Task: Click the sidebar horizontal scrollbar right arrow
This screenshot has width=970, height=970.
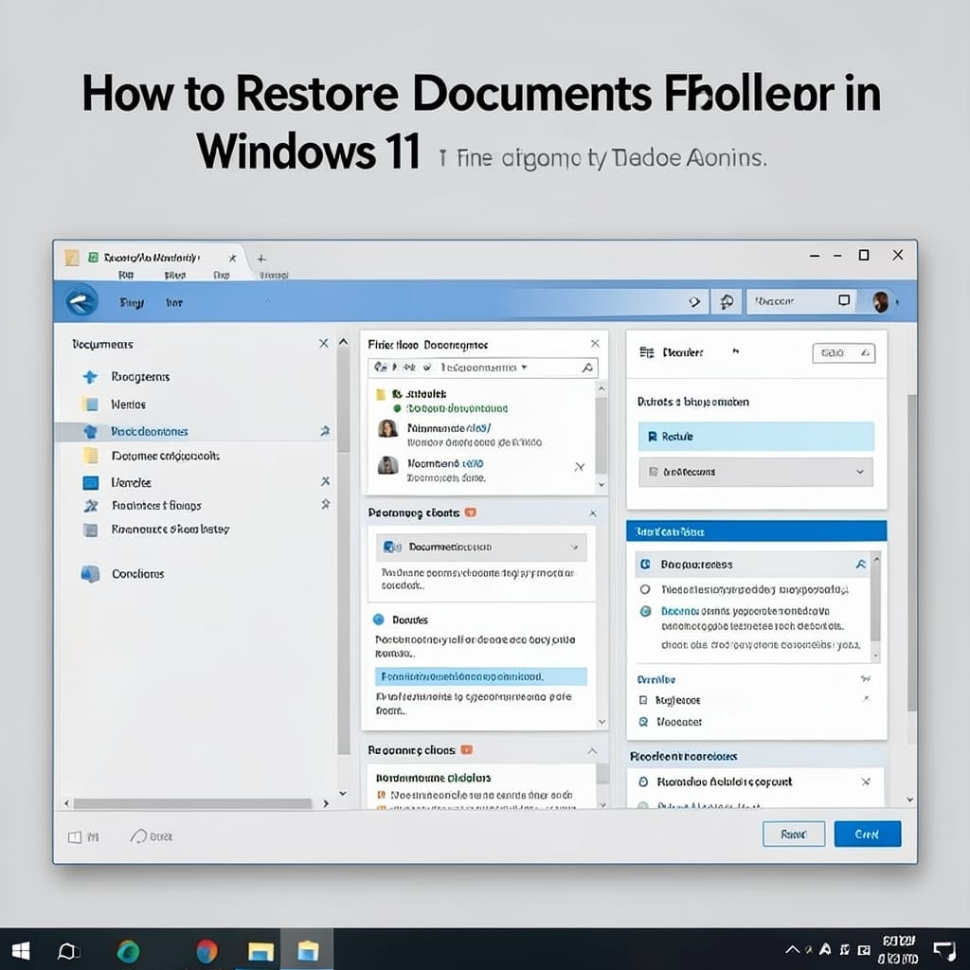Action: click(x=326, y=803)
